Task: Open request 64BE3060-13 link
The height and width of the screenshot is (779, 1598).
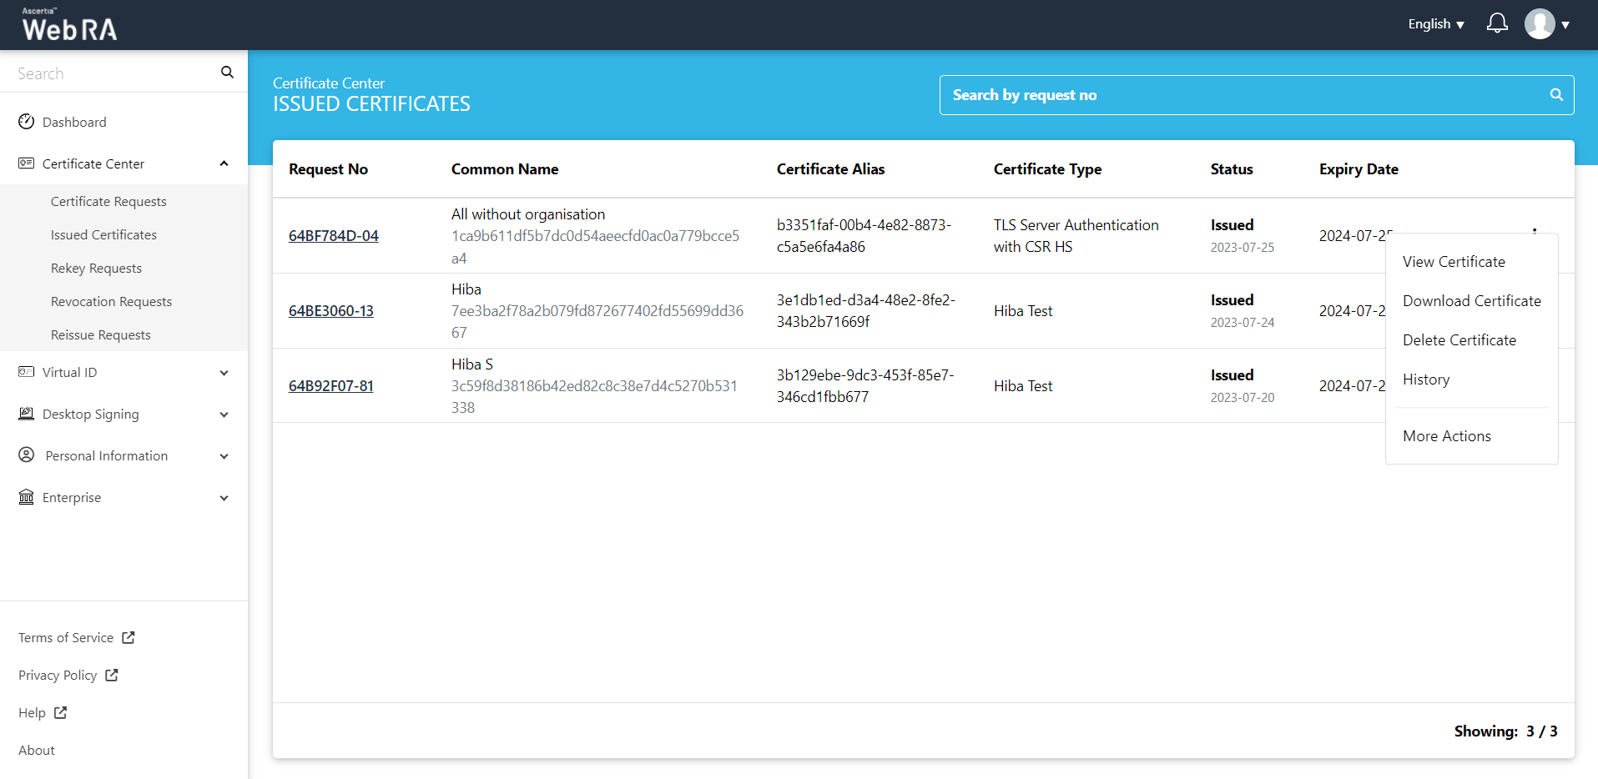Action: pyautogui.click(x=330, y=311)
